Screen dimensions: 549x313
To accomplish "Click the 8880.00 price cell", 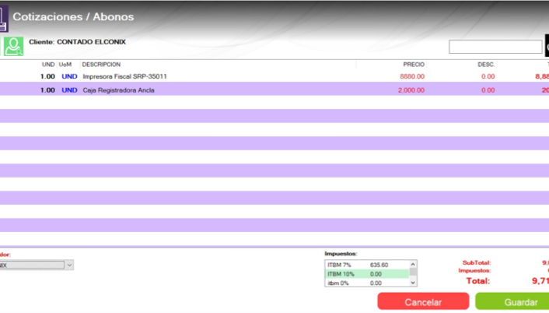I will tap(412, 76).
